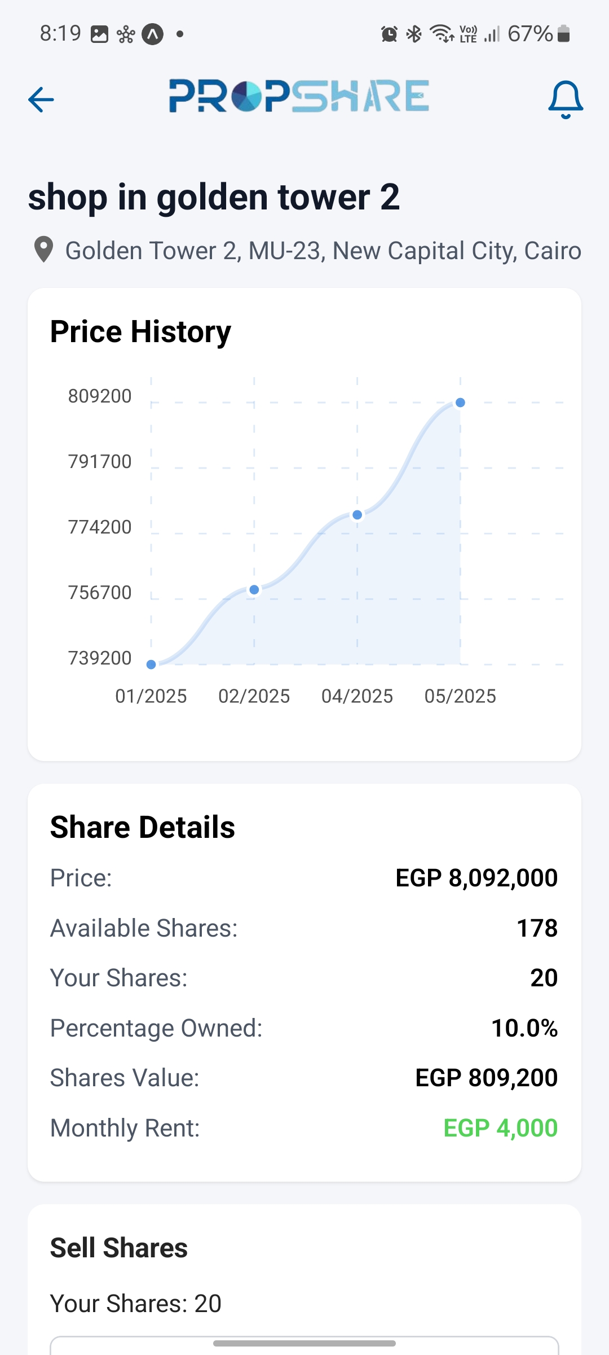Tap the Sell Shares input field
This screenshot has height=1355, width=609.
pos(304,1346)
